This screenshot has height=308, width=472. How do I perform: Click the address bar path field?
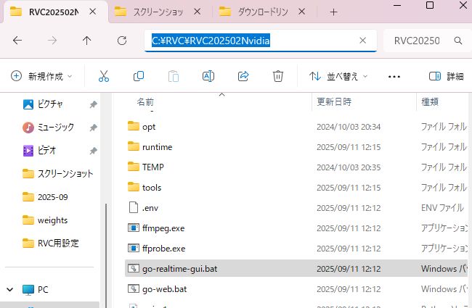point(260,41)
